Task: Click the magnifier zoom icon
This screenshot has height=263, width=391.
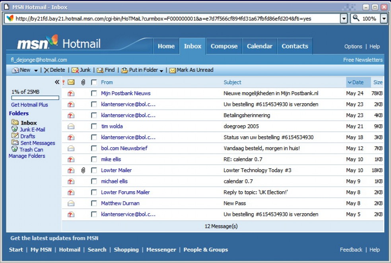Action: point(356,18)
